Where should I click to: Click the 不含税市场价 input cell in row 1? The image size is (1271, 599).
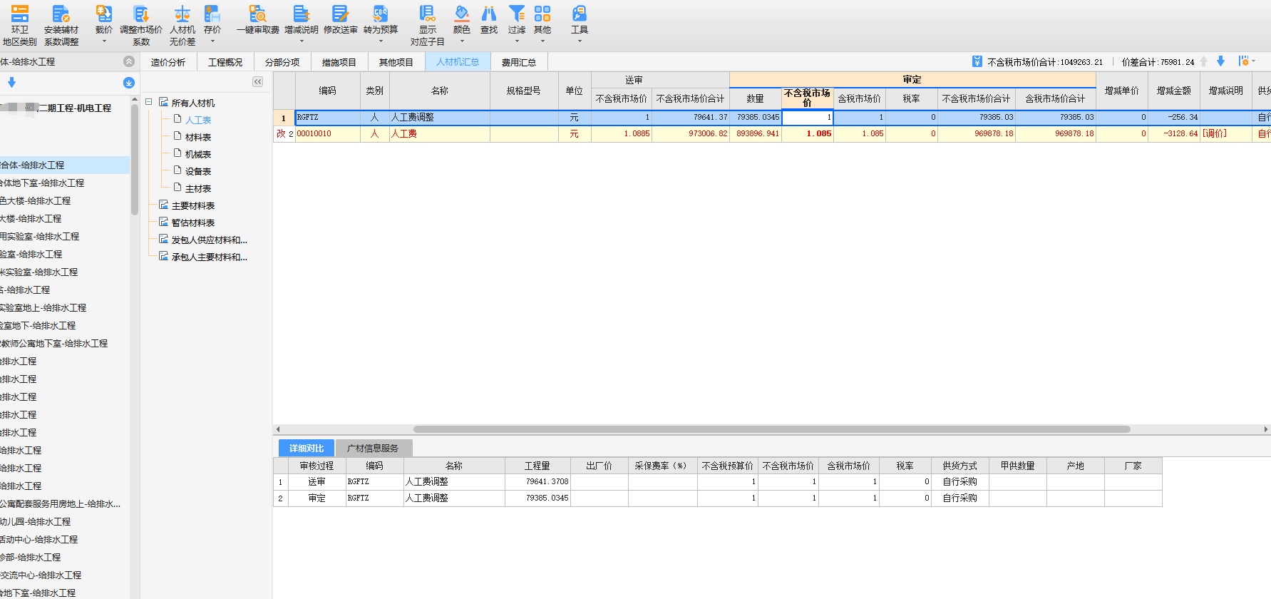coord(807,117)
